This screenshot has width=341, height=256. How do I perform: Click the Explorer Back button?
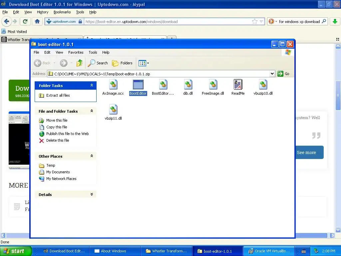42,63
